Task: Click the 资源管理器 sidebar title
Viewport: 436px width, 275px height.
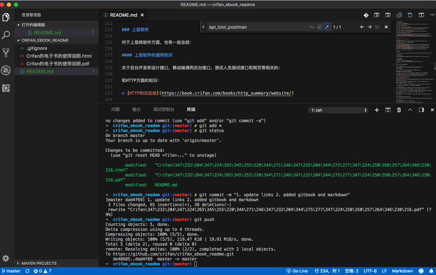Action: click(31, 15)
